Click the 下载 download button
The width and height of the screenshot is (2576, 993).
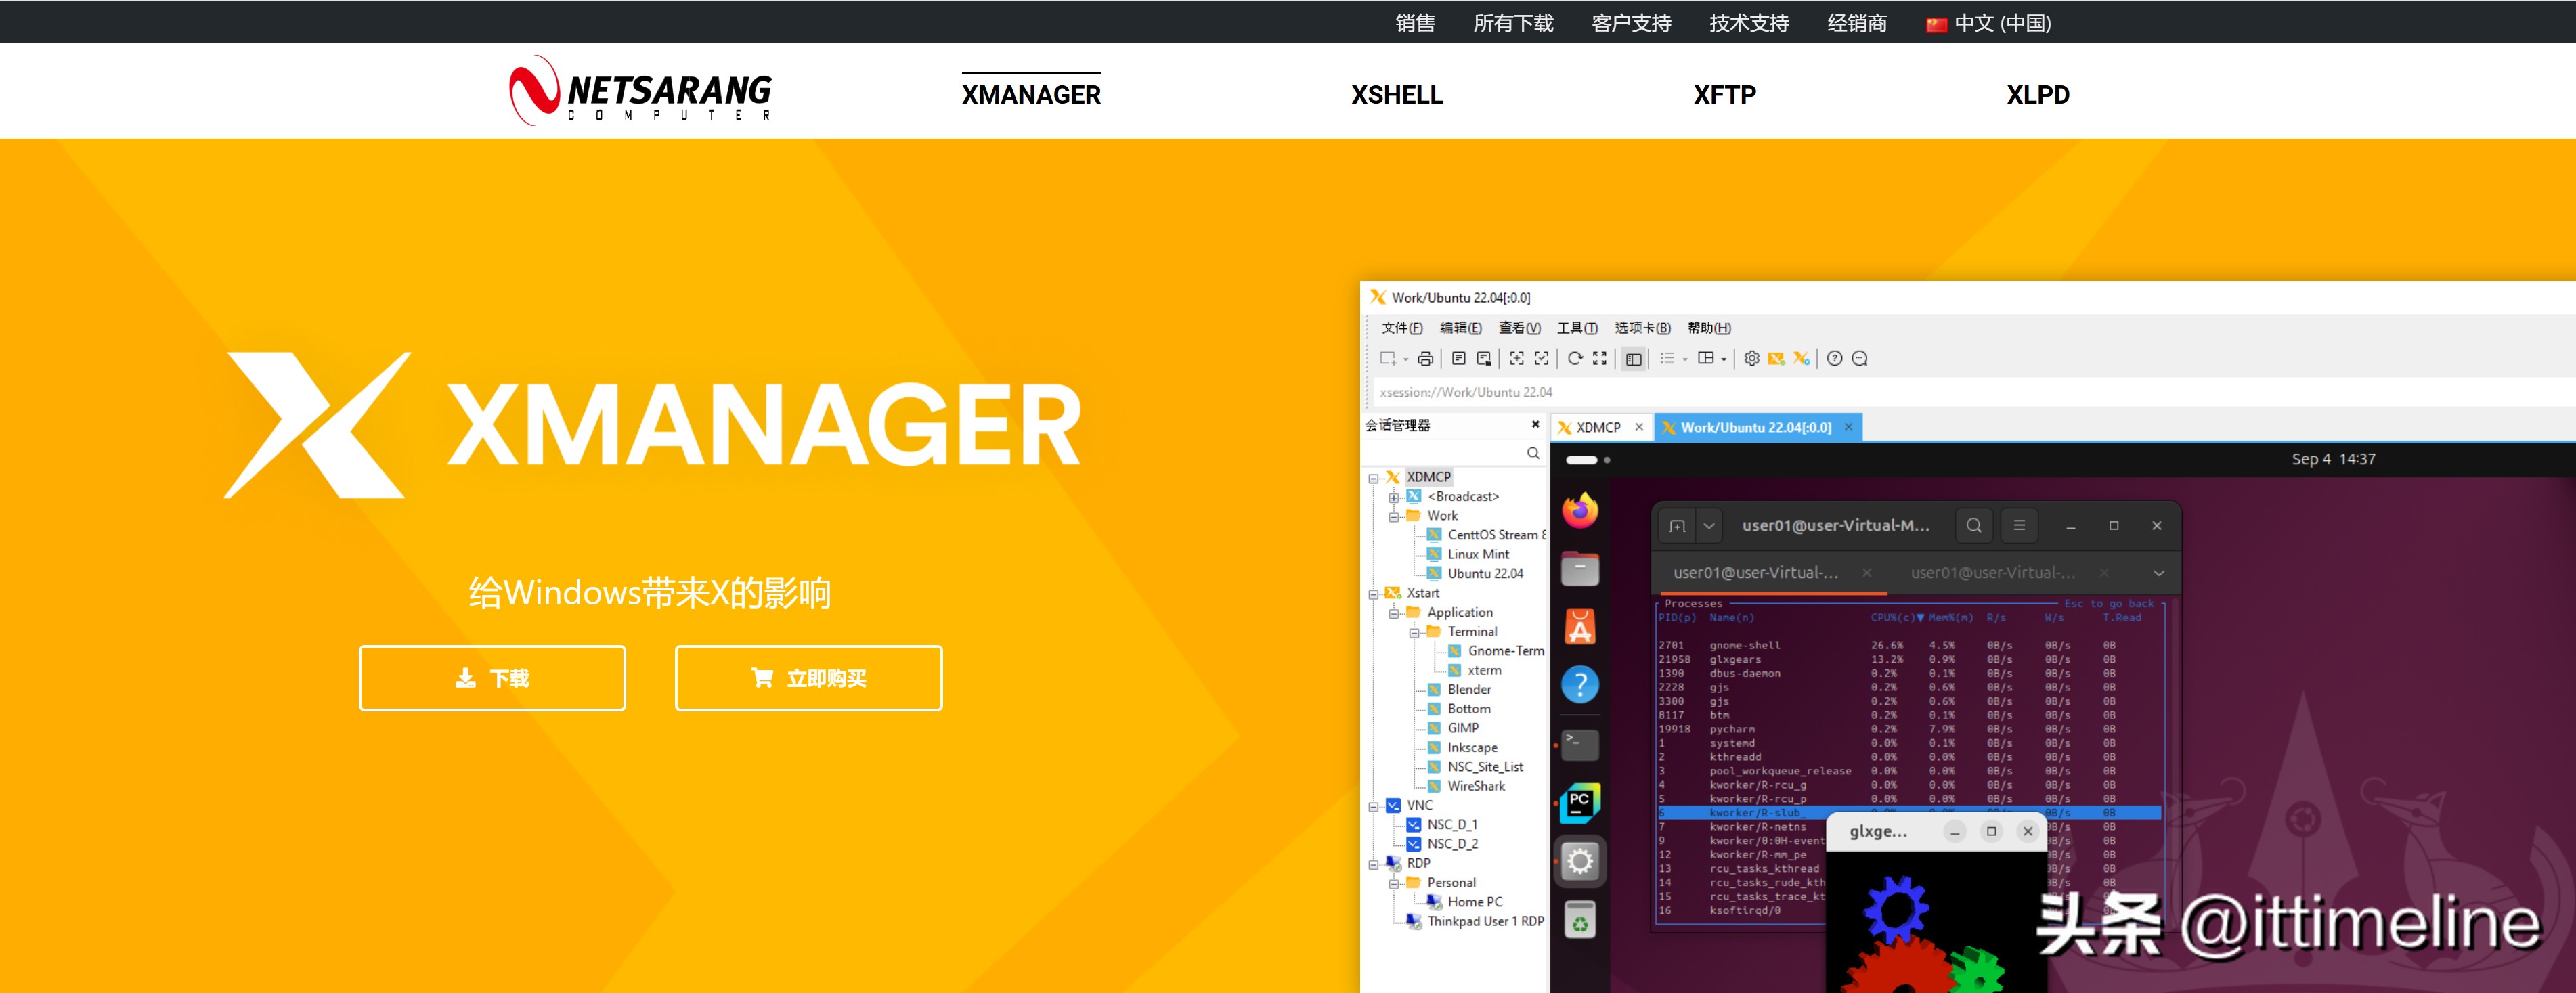[x=492, y=678]
